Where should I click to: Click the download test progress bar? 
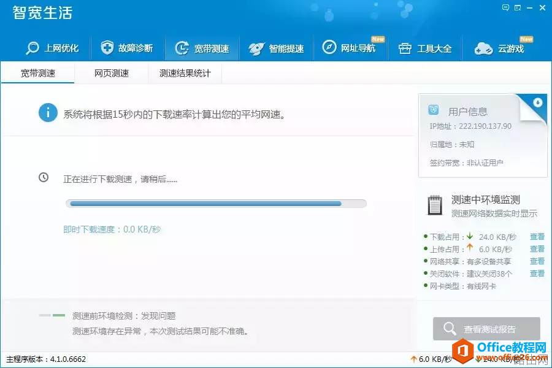click(x=216, y=204)
